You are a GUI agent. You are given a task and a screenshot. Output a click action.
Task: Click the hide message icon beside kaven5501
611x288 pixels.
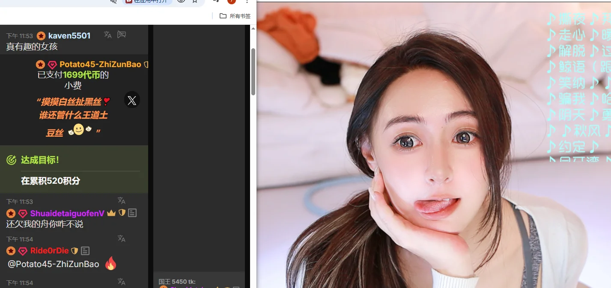tap(122, 35)
